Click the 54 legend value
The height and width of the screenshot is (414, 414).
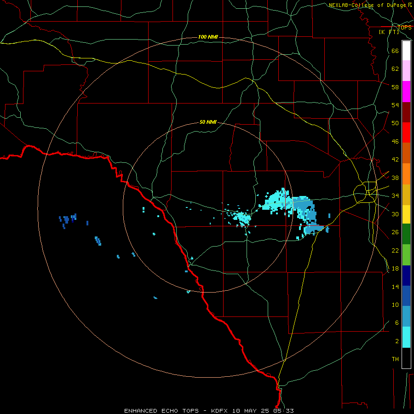(395, 105)
